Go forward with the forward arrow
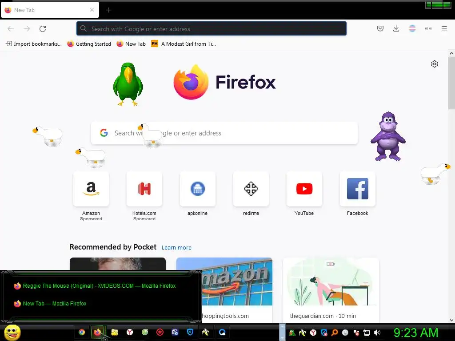Image resolution: width=455 pixels, height=341 pixels. pos(27,29)
